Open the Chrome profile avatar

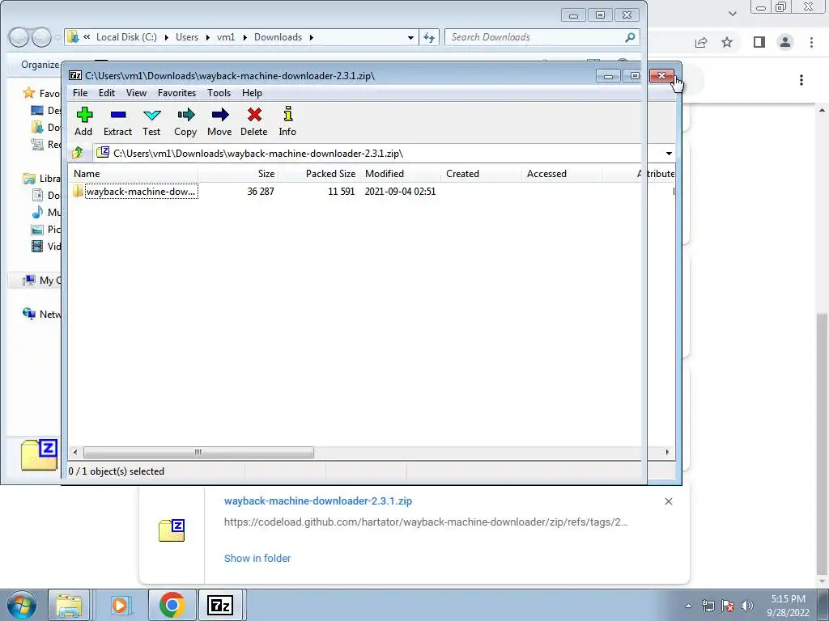[785, 42]
